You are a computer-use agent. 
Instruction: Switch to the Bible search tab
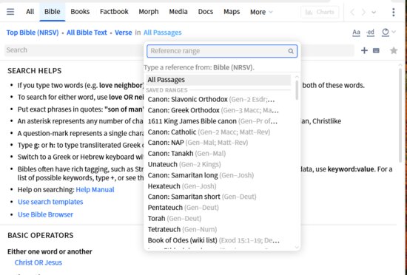point(53,12)
